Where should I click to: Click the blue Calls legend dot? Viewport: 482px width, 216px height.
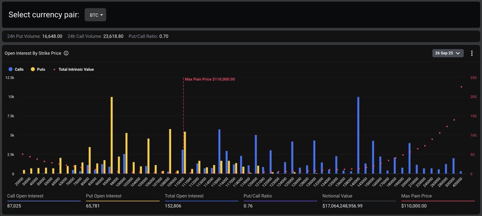[10, 69]
